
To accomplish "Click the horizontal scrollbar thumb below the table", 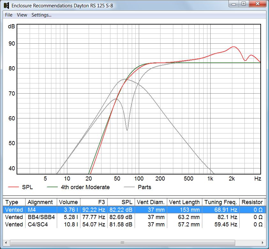I will pos(122,242).
